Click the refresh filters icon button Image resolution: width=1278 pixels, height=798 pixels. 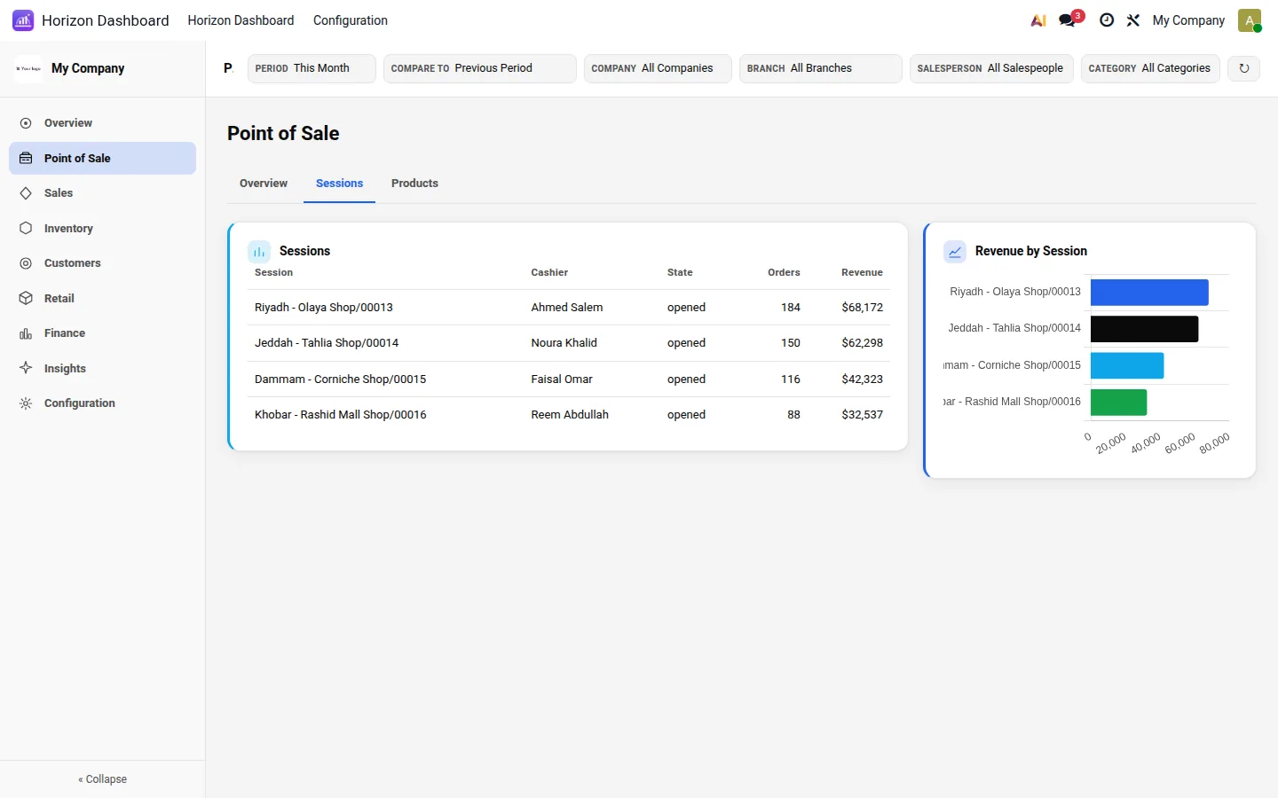click(x=1244, y=68)
